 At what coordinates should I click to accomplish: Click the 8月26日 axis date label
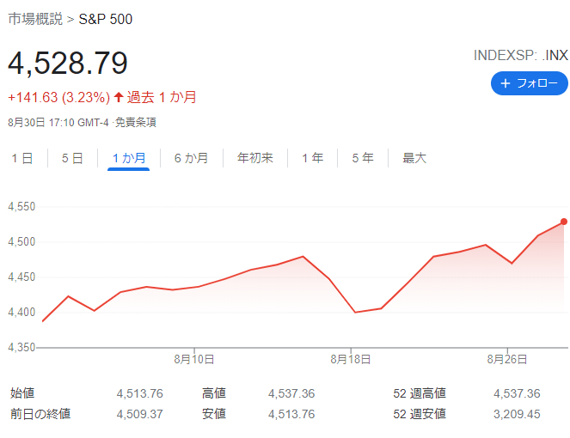[x=507, y=360]
